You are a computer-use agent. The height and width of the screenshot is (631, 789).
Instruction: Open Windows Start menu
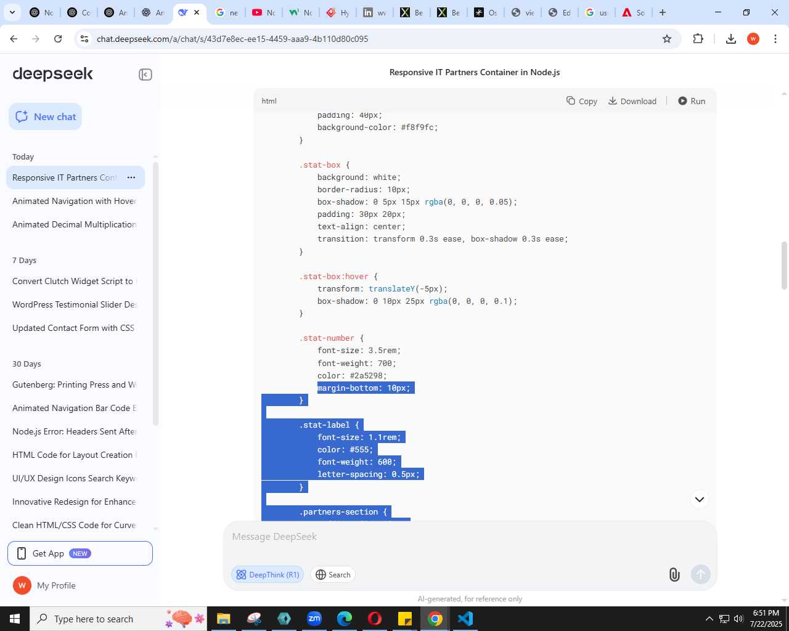15,619
